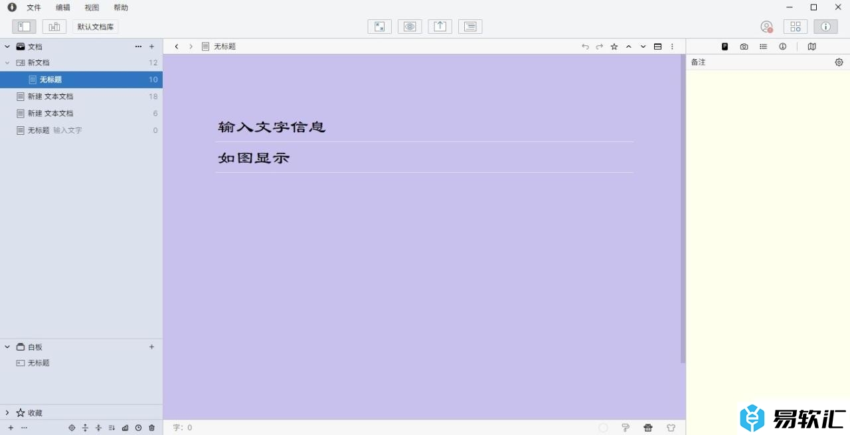This screenshot has height=435, width=850.
Task: Open the typesetting layout button in toolbar
Action: (x=470, y=27)
